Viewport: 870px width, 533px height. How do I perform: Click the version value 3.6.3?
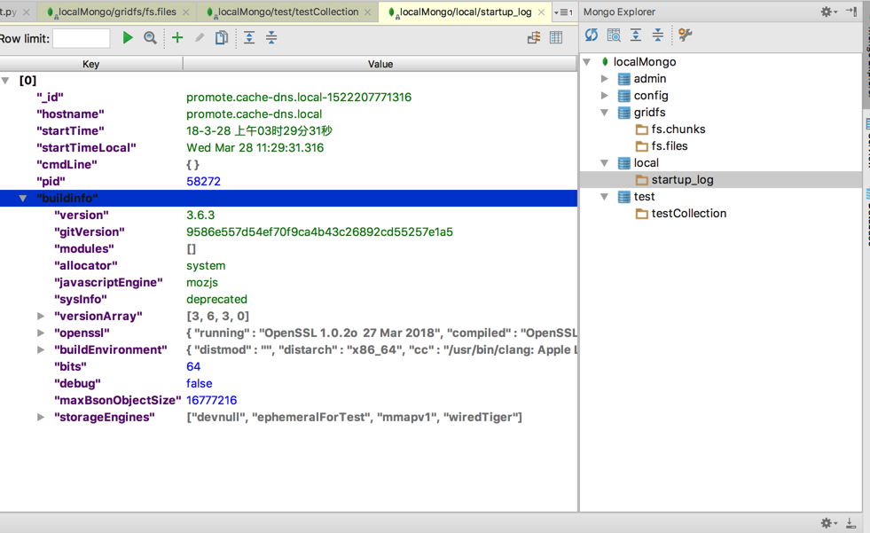tap(200, 216)
